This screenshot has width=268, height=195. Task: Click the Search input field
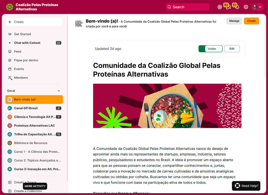(x=187, y=7)
